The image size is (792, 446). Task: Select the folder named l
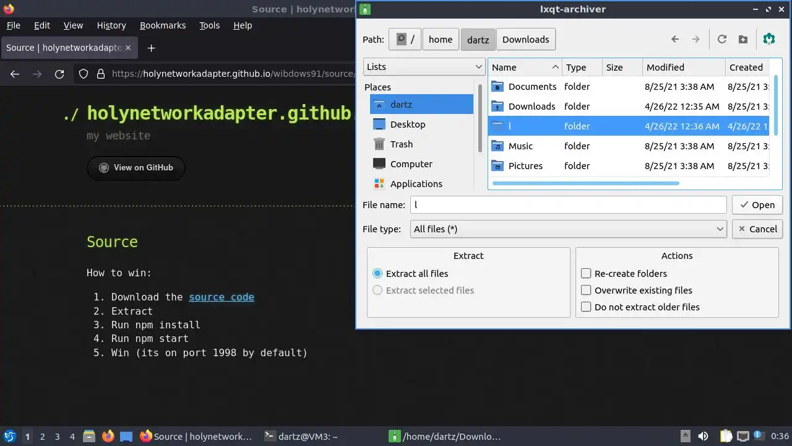(x=629, y=126)
